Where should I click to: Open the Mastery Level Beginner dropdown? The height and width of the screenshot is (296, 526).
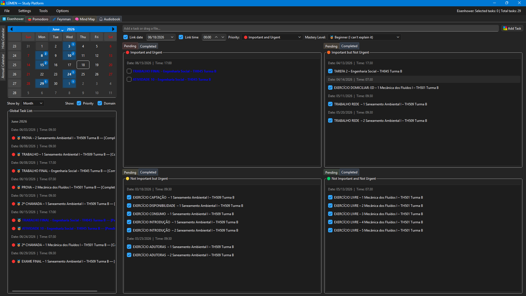click(x=365, y=37)
